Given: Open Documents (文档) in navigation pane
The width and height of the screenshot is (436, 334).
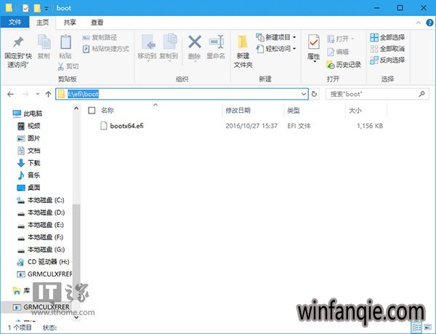Looking at the screenshot, I should [x=29, y=151].
